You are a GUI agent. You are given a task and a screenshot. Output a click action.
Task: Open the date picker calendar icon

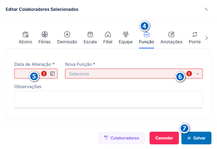[52, 74]
